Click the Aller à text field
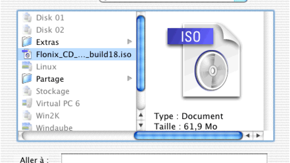Viewport: 290px width, 163px height. coord(164,159)
